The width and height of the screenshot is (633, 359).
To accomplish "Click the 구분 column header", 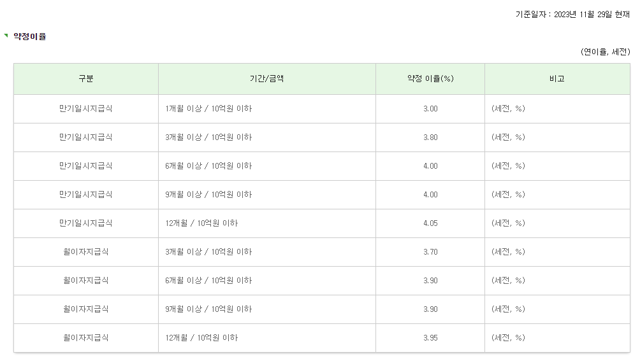I will point(86,79).
